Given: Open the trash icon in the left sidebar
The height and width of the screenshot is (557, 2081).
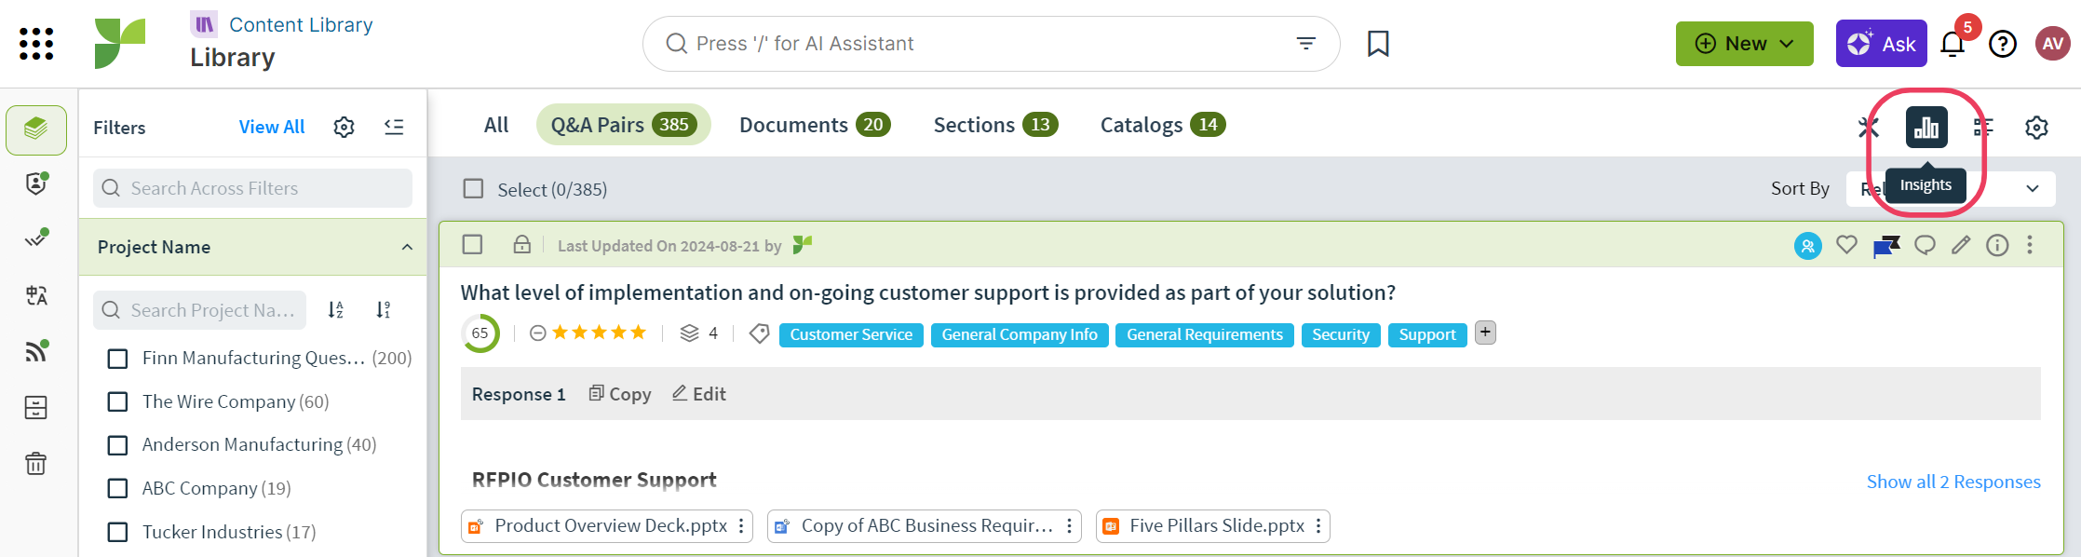Looking at the screenshot, I should pyautogui.click(x=35, y=463).
